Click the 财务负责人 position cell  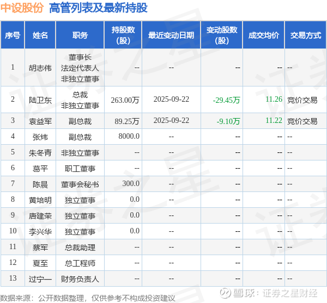pos(80,279)
